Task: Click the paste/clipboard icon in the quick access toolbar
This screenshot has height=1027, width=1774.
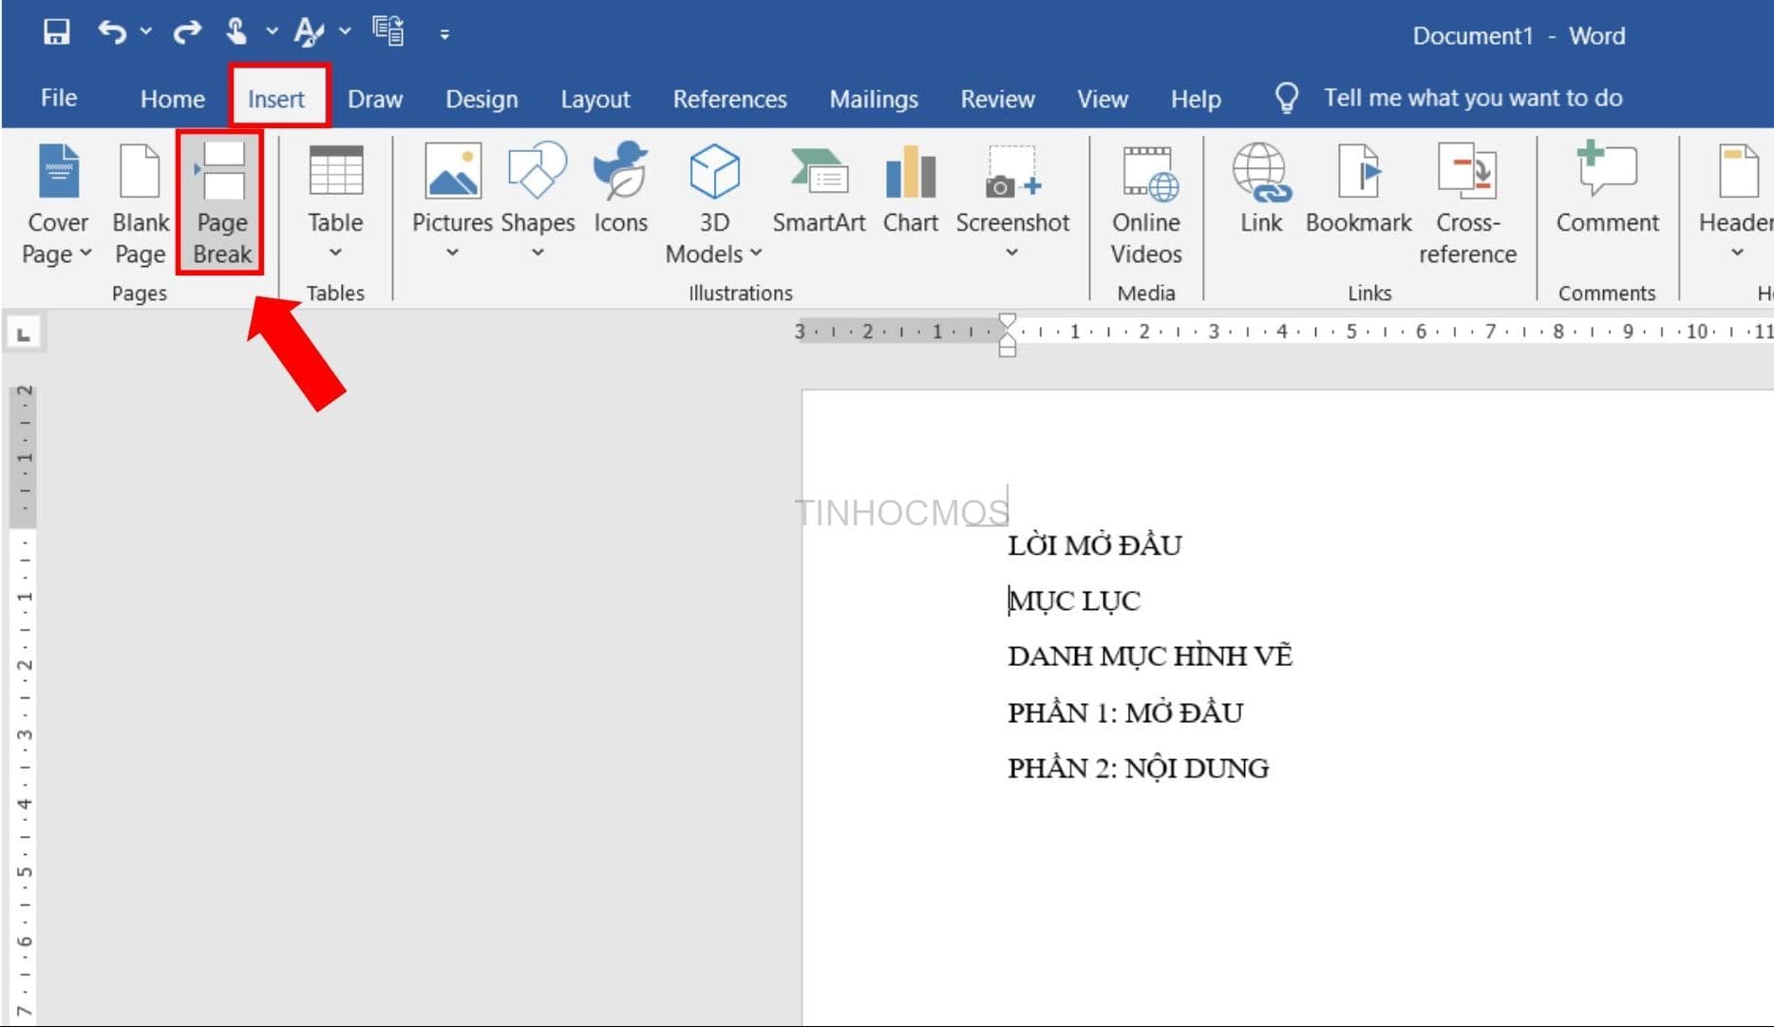Action: [388, 31]
